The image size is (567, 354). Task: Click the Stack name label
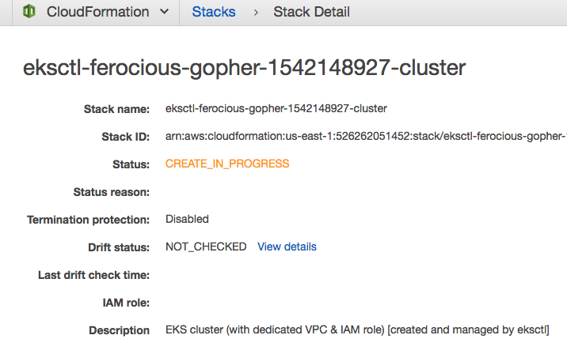click(x=116, y=109)
